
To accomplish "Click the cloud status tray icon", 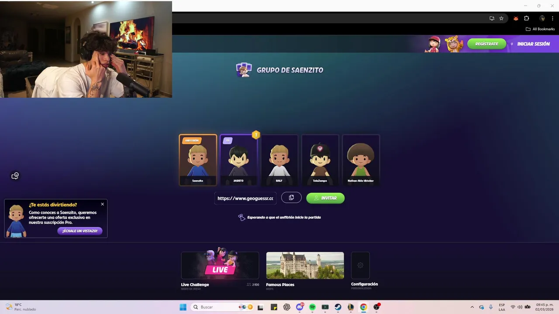I will pos(481,307).
